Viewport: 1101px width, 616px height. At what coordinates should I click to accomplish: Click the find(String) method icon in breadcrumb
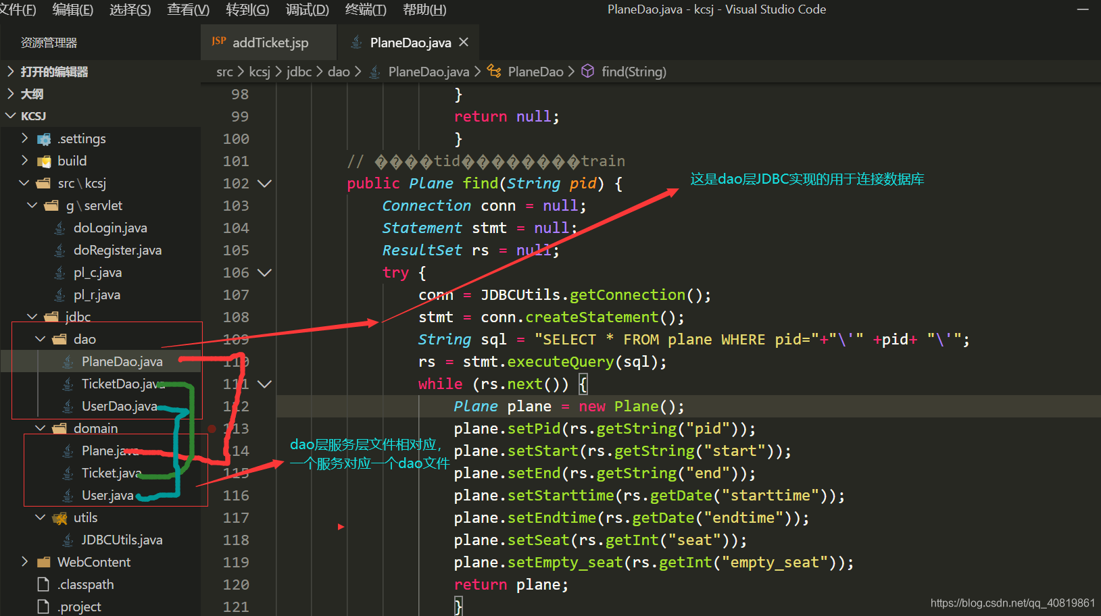tap(587, 72)
